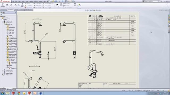Launch Google Chrome from the taskbar
170x95 pixels.
coord(19,93)
